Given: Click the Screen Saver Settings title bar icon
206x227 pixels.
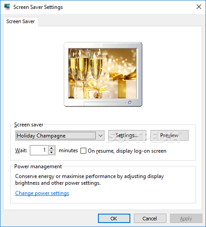Looking at the screenshot, I should (x=7, y=7).
